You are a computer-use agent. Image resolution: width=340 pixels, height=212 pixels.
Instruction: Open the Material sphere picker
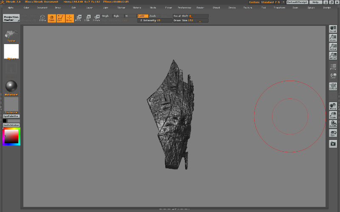11,86
